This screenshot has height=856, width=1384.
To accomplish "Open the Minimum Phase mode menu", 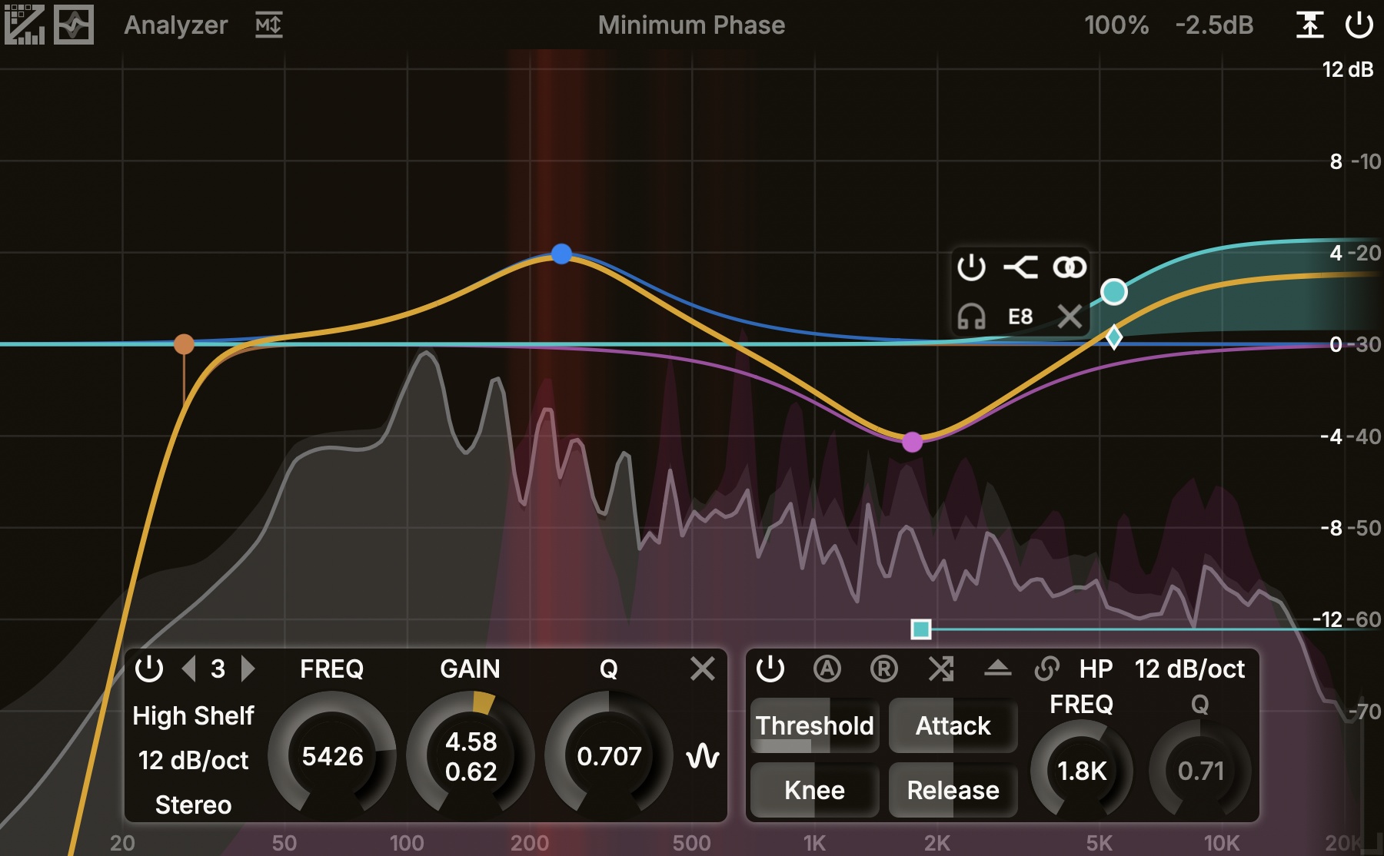I will tap(691, 25).
